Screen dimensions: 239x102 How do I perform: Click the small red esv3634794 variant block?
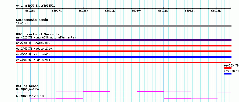pyautogui.click(x=228, y=68)
